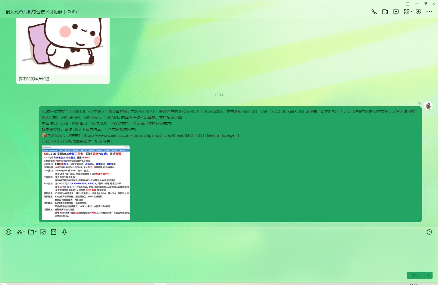
Task: Expand the file folder dropdown arrow
Action: 36,232
